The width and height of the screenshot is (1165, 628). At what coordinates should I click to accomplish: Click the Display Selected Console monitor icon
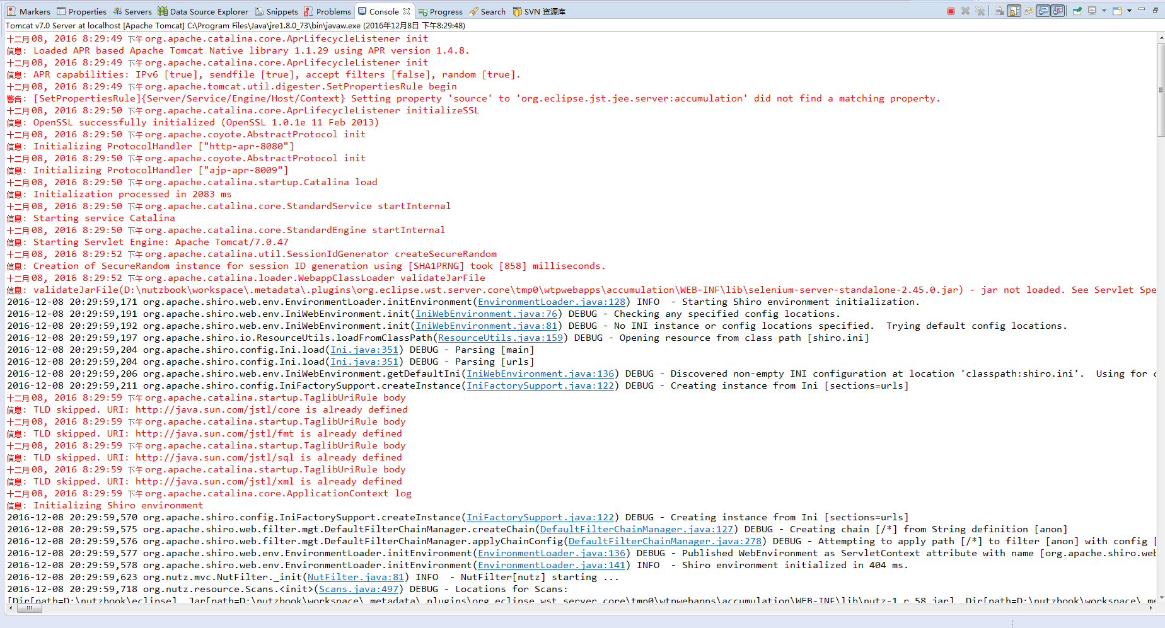coord(1093,11)
